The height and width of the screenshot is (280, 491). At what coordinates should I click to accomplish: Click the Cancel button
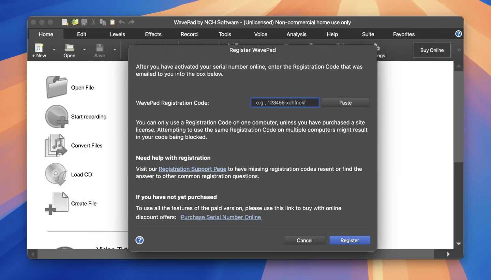point(304,240)
